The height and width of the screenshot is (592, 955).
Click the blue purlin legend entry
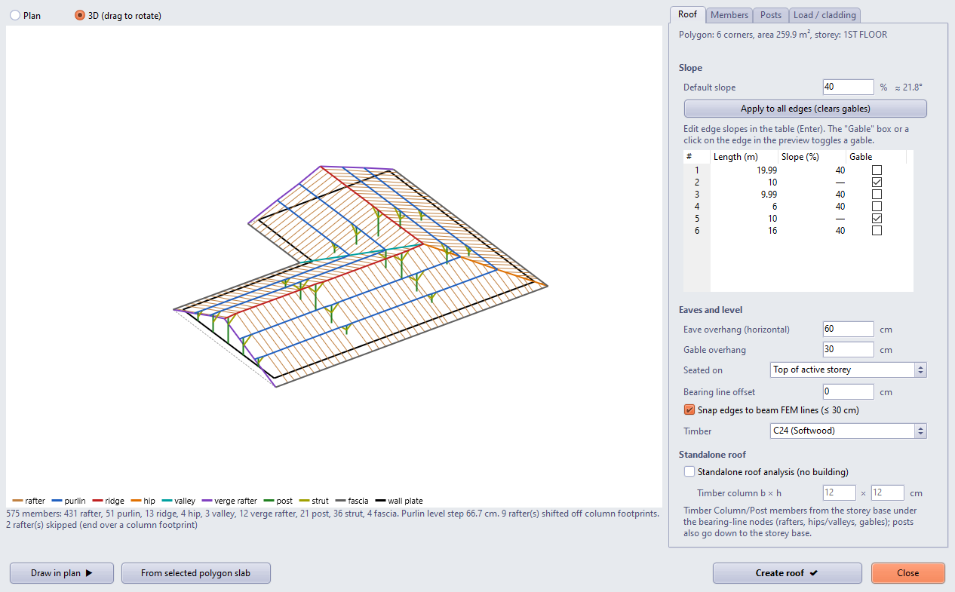click(69, 501)
